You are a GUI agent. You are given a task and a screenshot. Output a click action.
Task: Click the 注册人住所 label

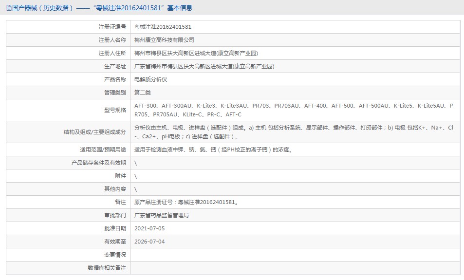pos(112,53)
